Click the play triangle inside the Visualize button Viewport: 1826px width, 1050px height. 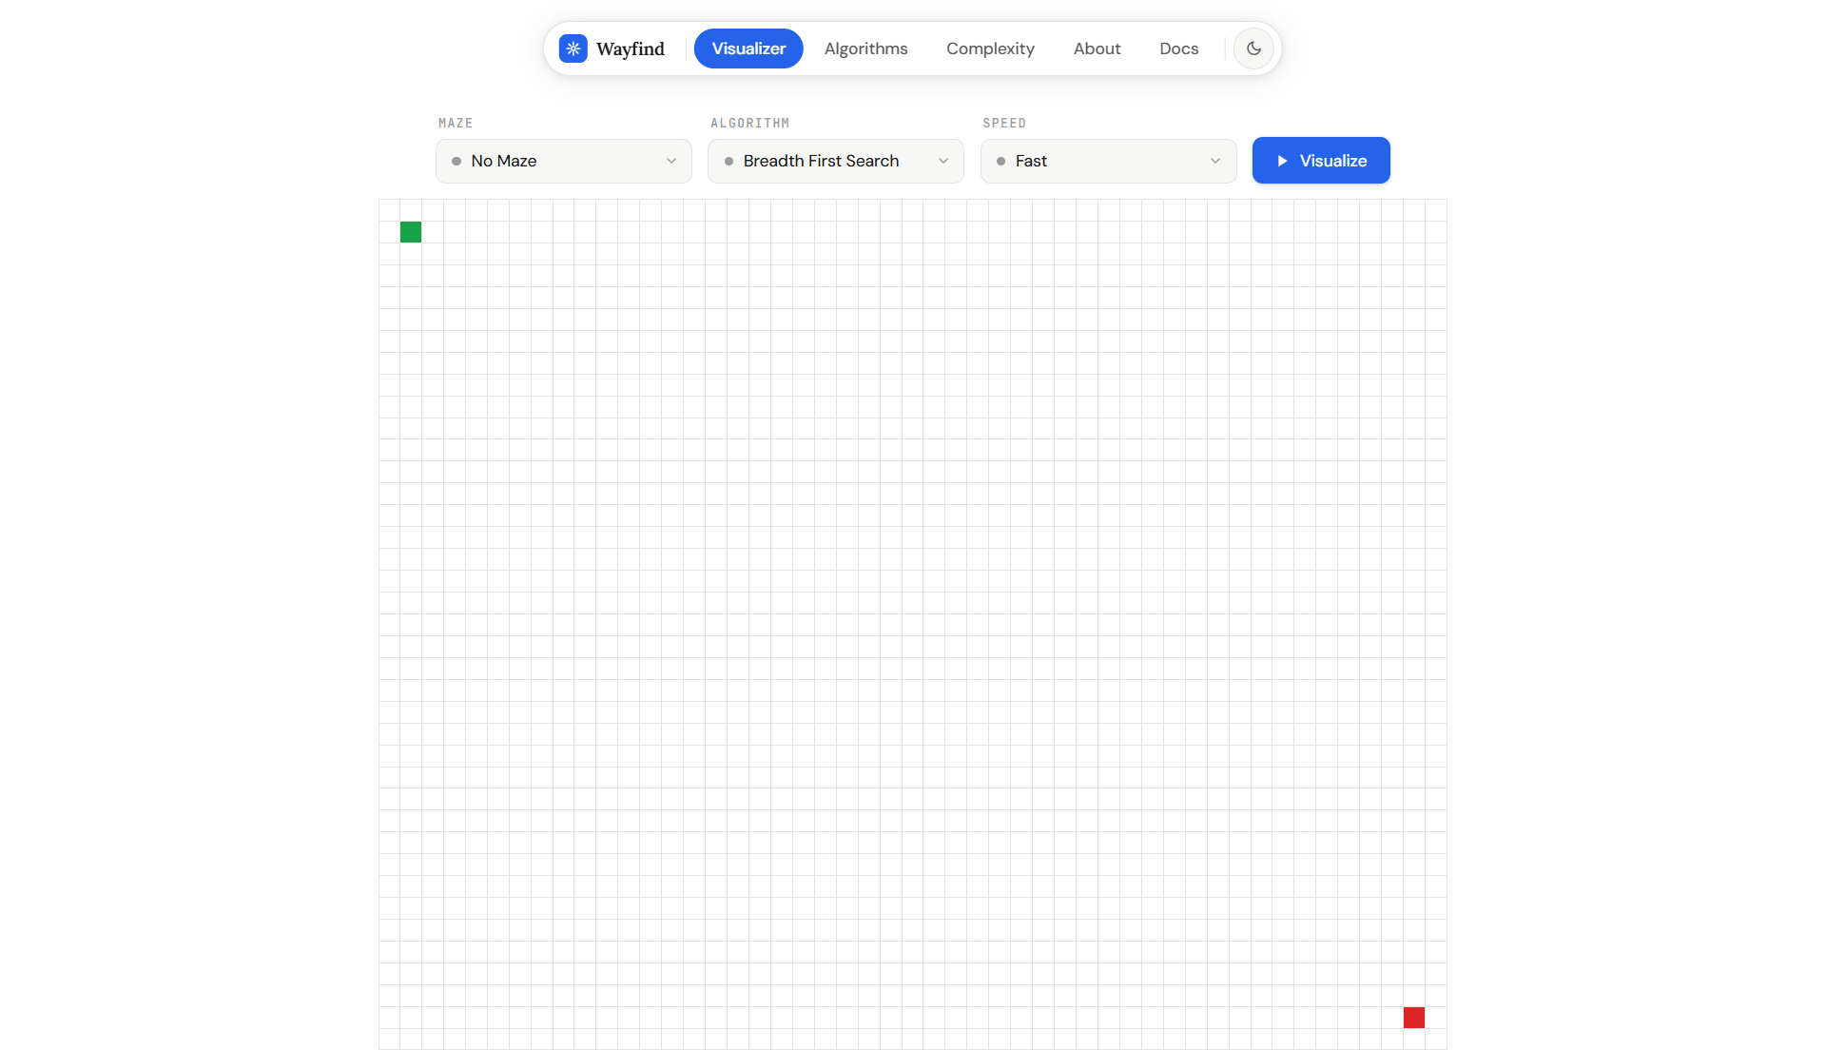[1284, 160]
